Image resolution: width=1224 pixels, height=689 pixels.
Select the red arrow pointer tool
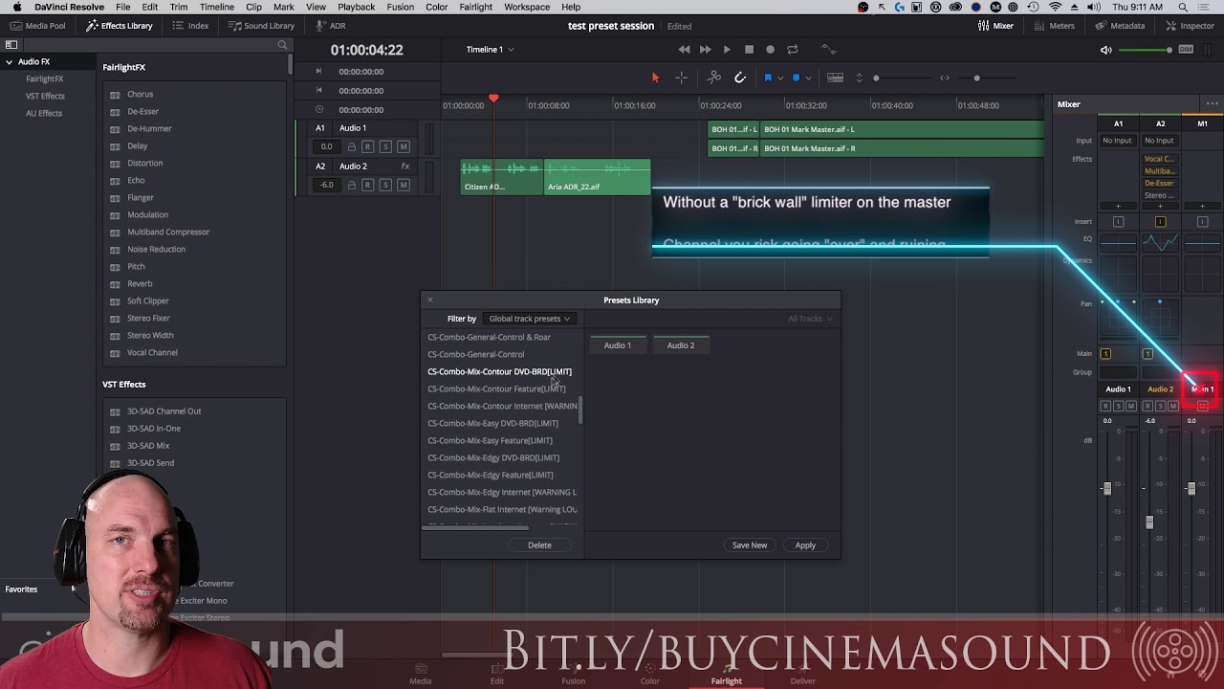[x=655, y=78]
